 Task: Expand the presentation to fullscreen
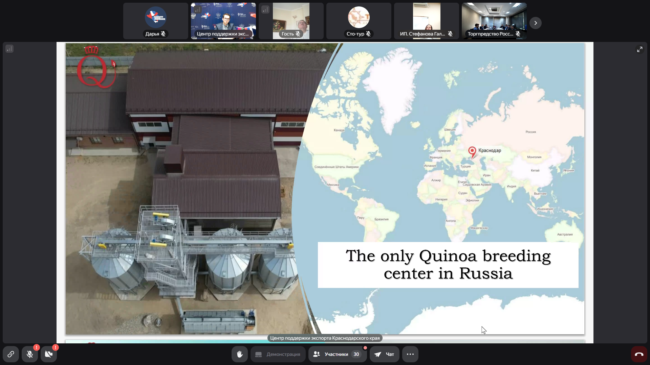click(x=640, y=49)
